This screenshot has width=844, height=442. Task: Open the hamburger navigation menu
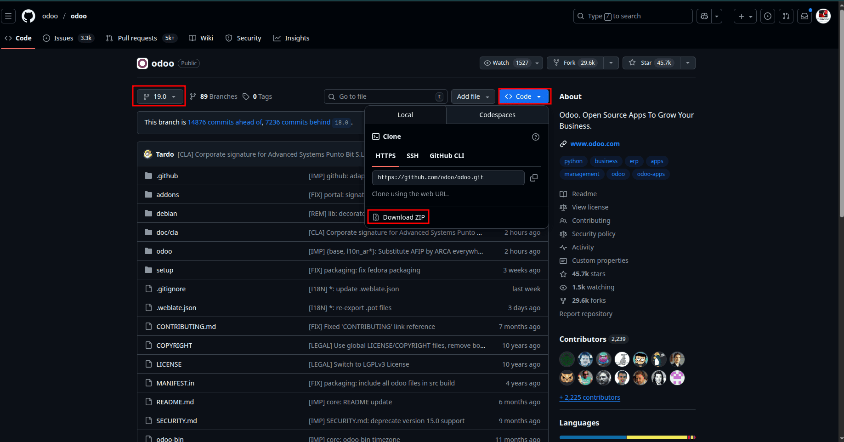click(8, 16)
